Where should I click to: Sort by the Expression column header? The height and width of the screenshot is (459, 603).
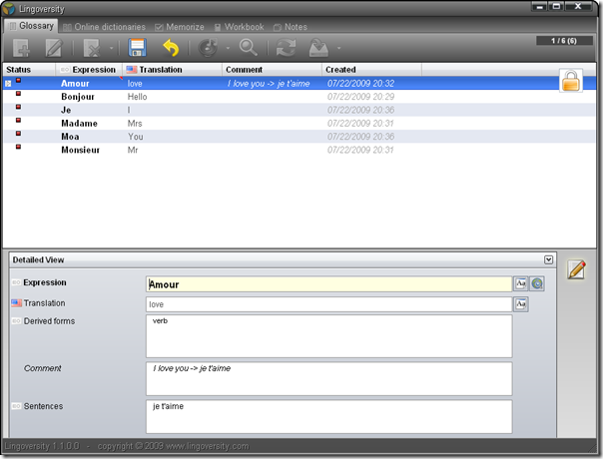89,70
